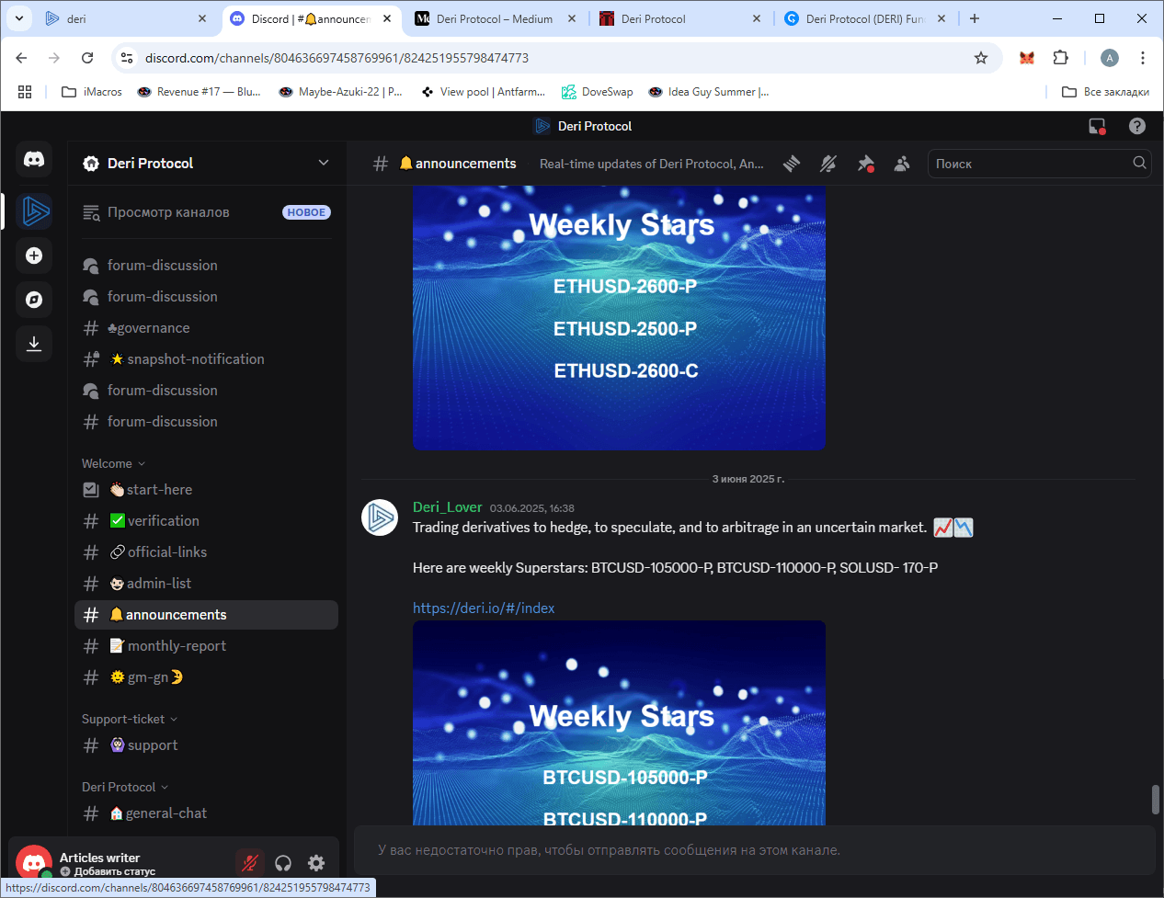Open the snapshot-notification channel

click(206, 359)
